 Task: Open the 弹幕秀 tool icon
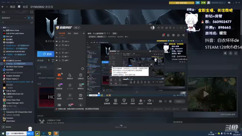pyautogui.click(x=80, y=96)
